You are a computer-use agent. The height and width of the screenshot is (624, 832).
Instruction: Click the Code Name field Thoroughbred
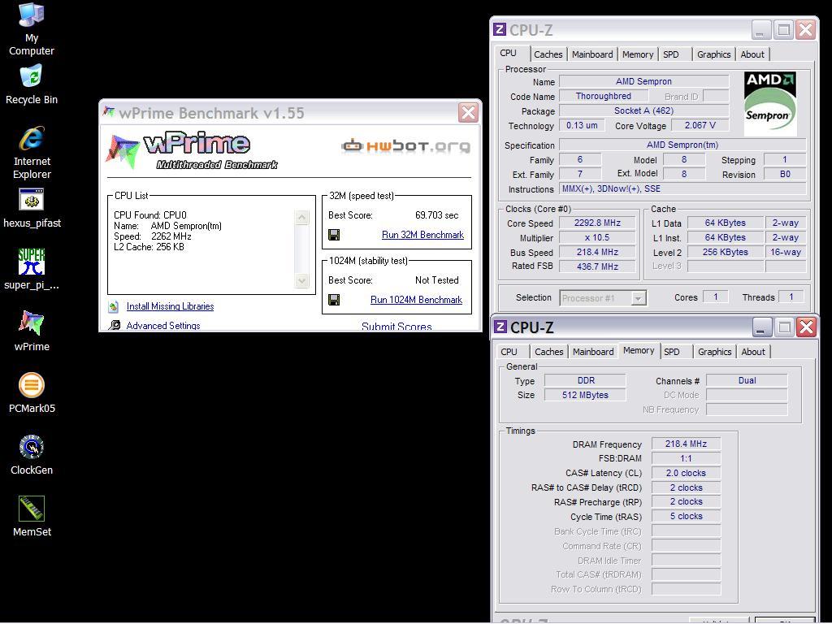pyautogui.click(x=604, y=96)
